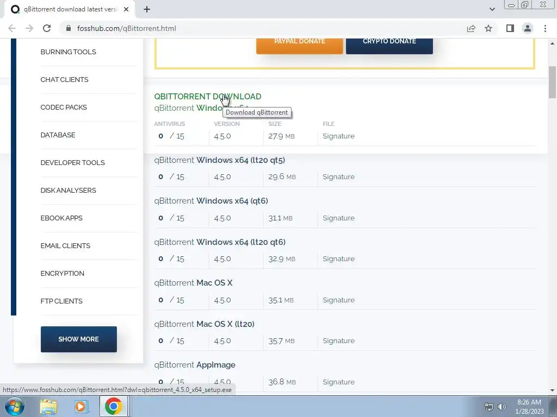Screen dimensions: 557x417
Task: Open the Codec Packs category
Action: [x=64, y=107]
